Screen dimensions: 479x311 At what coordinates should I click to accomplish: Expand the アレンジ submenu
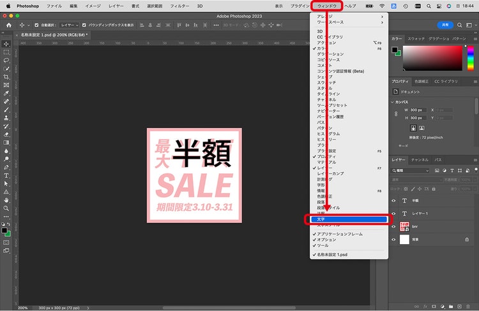(x=349, y=17)
